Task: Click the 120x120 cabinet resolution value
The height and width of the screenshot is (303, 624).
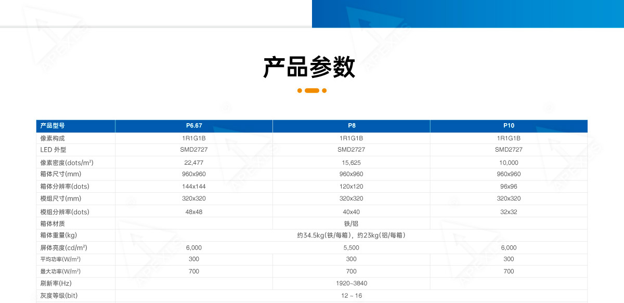Action: coord(352,187)
